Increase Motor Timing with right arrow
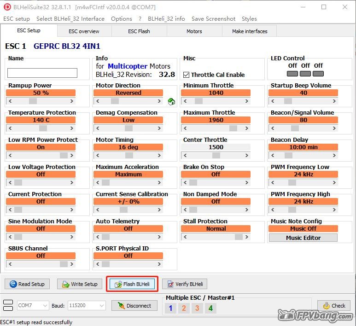Image resolution: width=356 pixels, height=326 pixels. (159, 156)
